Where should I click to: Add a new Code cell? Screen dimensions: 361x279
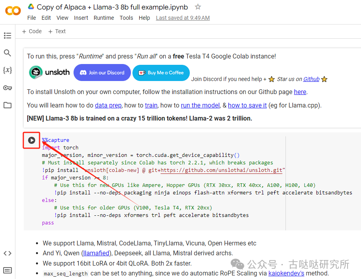coord(32,31)
